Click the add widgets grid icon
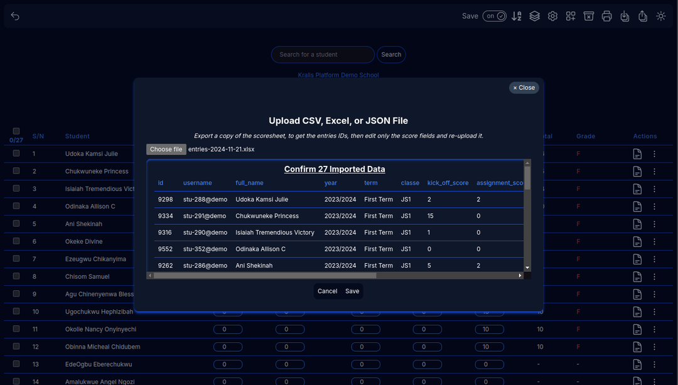The height and width of the screenshot is (385, 678). [x=571, y=16]
